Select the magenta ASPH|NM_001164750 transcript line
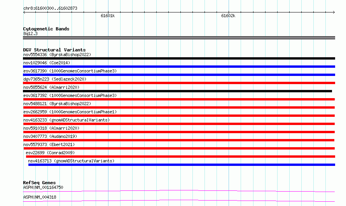346x206 pixels. coord(179,191)
